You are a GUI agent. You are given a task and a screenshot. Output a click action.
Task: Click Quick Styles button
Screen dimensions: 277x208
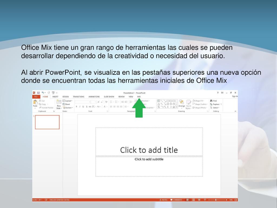pyautogui.click(x=189, y=104)
